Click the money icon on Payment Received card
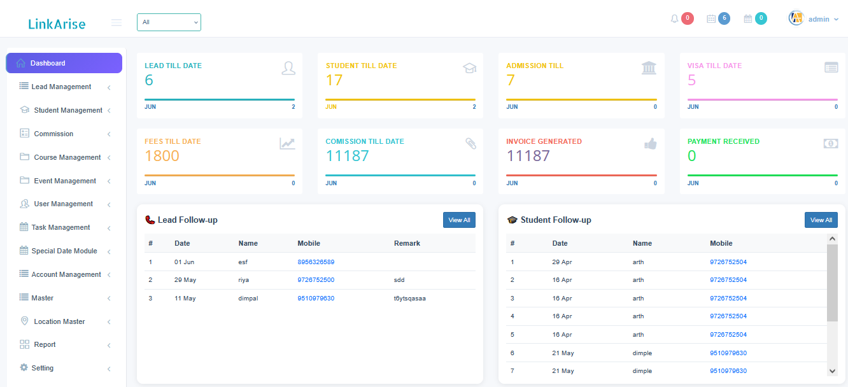Viewport: 848px width, 387px height. (830, 144)
